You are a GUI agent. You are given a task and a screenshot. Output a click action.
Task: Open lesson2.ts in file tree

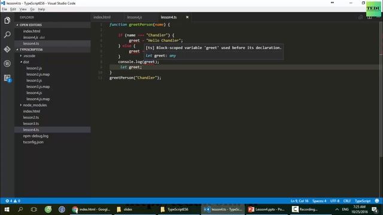coord(31,118)
